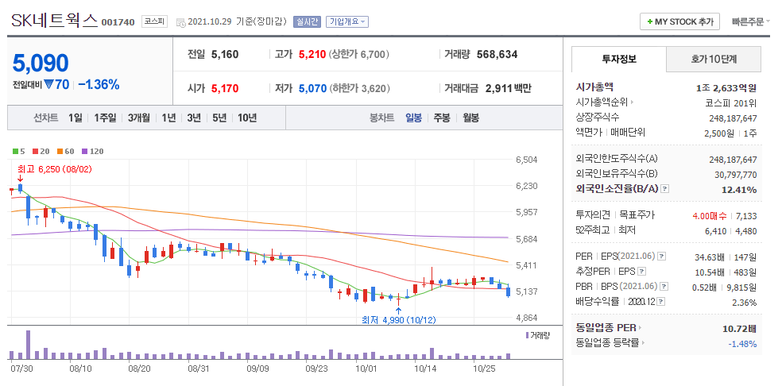Click the 최고 6,250 (08/02) chart annotation
782x386 pixels.
pos(55,169)
